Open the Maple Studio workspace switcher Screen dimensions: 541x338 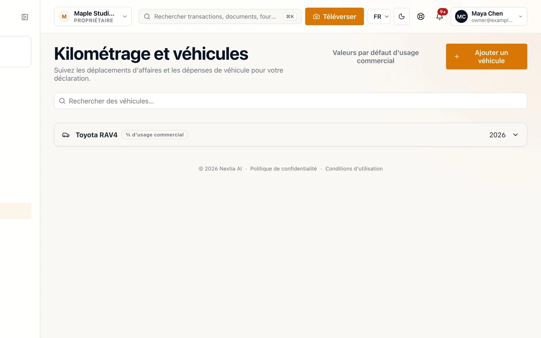93,17
